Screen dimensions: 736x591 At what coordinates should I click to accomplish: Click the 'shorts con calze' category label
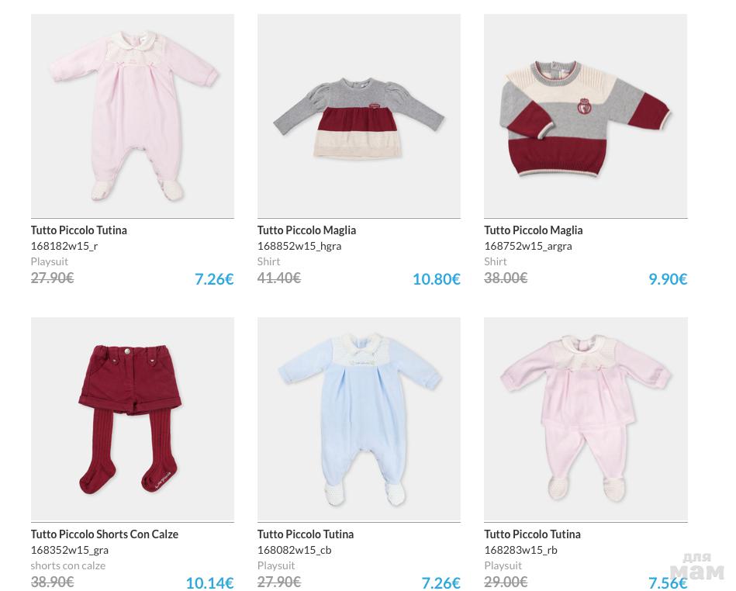pos(67,565)
